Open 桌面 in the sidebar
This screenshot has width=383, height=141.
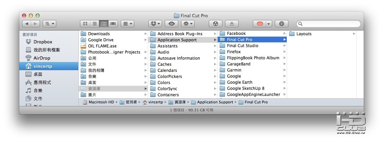point(49,74)
